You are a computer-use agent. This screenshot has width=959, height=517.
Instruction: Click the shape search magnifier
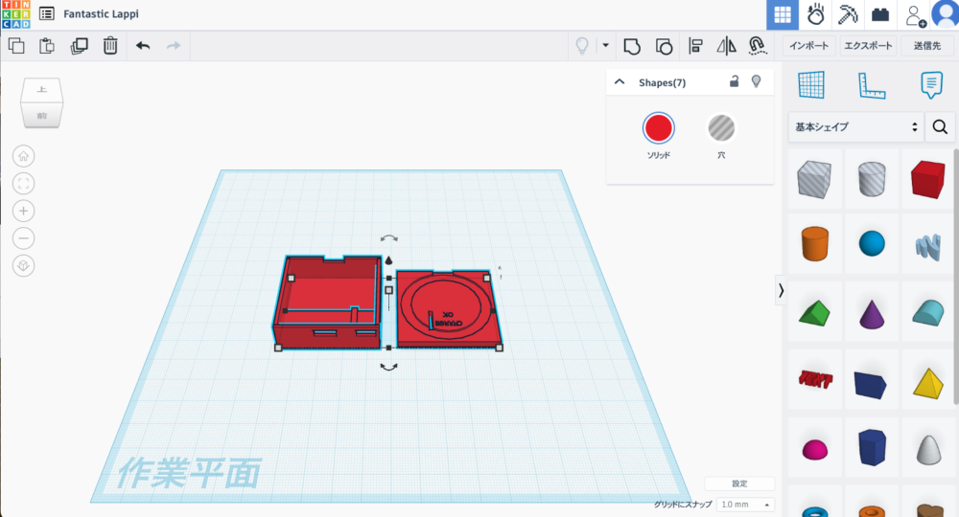pyautogui.click(x=940, y=127)
